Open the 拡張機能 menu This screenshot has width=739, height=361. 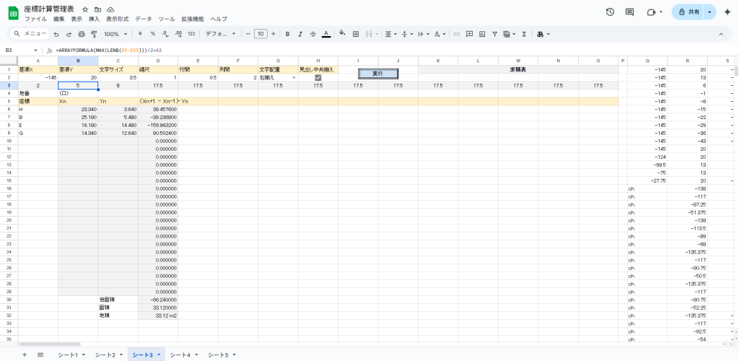pyautogui.click(x=193, y=19)
